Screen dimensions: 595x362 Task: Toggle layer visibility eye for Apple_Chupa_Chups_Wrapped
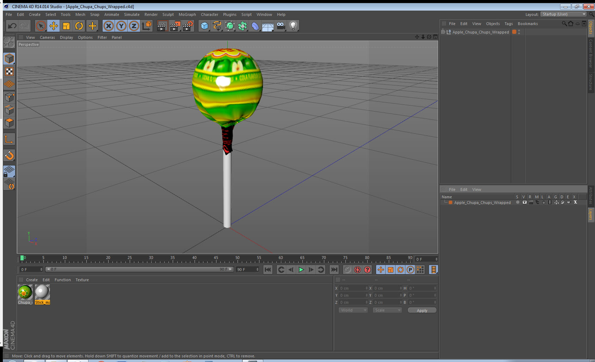[x=525, y=203]
